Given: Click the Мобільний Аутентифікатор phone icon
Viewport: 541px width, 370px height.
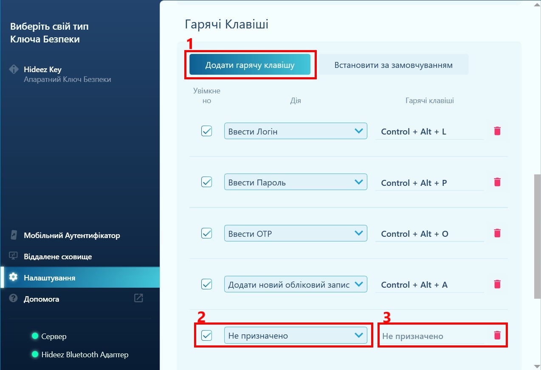Looking at the screenshot, I should tap(14, 235).
